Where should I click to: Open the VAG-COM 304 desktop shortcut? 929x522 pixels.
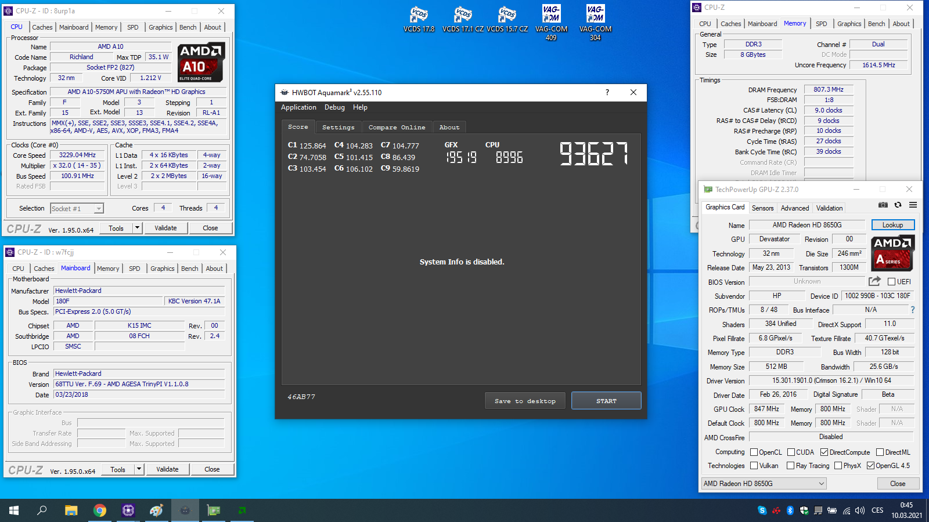pyautogui.click(x=595, y=23)
